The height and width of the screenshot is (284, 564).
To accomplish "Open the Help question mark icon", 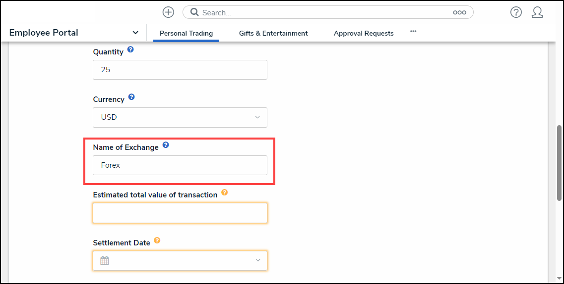I will coord(516,12).
